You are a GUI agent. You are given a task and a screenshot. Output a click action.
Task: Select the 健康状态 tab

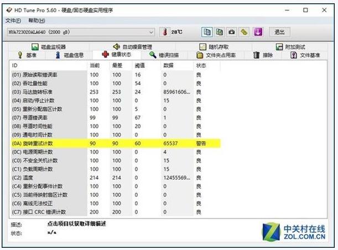[117, 55]
